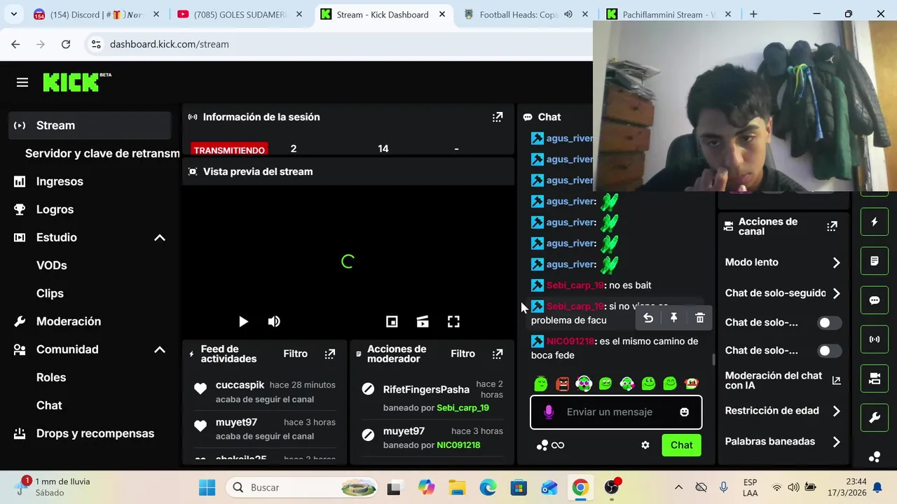Switch to the Discord browser tab
The image size is (897, 504).
click(x=97, y=14)
